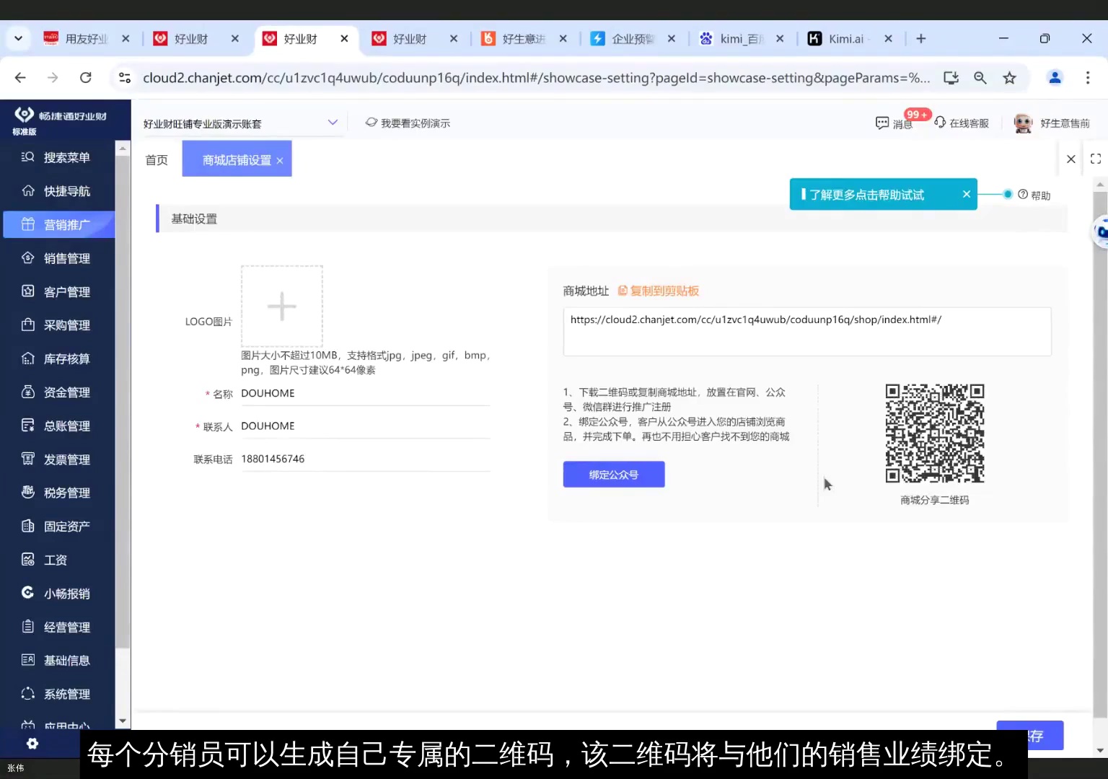Select the 资金管理 sidebar icon
The height and width of the screenshot is (779, 1108).
click(65, 392)
